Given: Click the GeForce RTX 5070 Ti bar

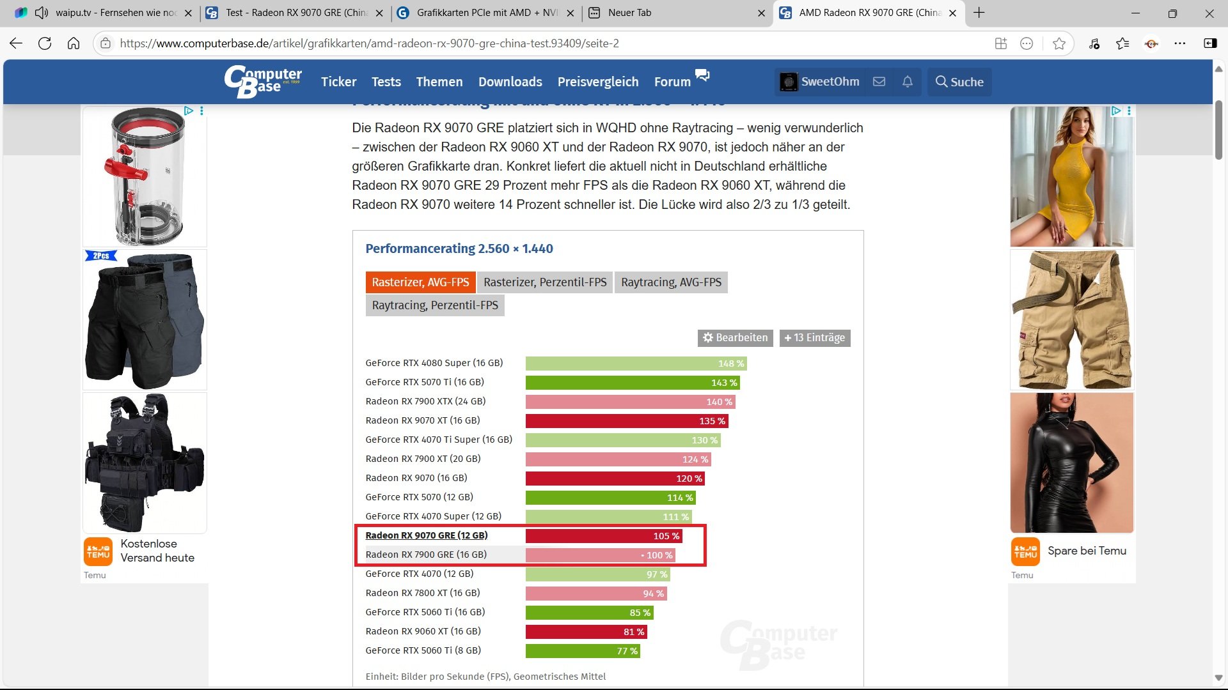Looking at the screenshot, I should click(632, 383).
